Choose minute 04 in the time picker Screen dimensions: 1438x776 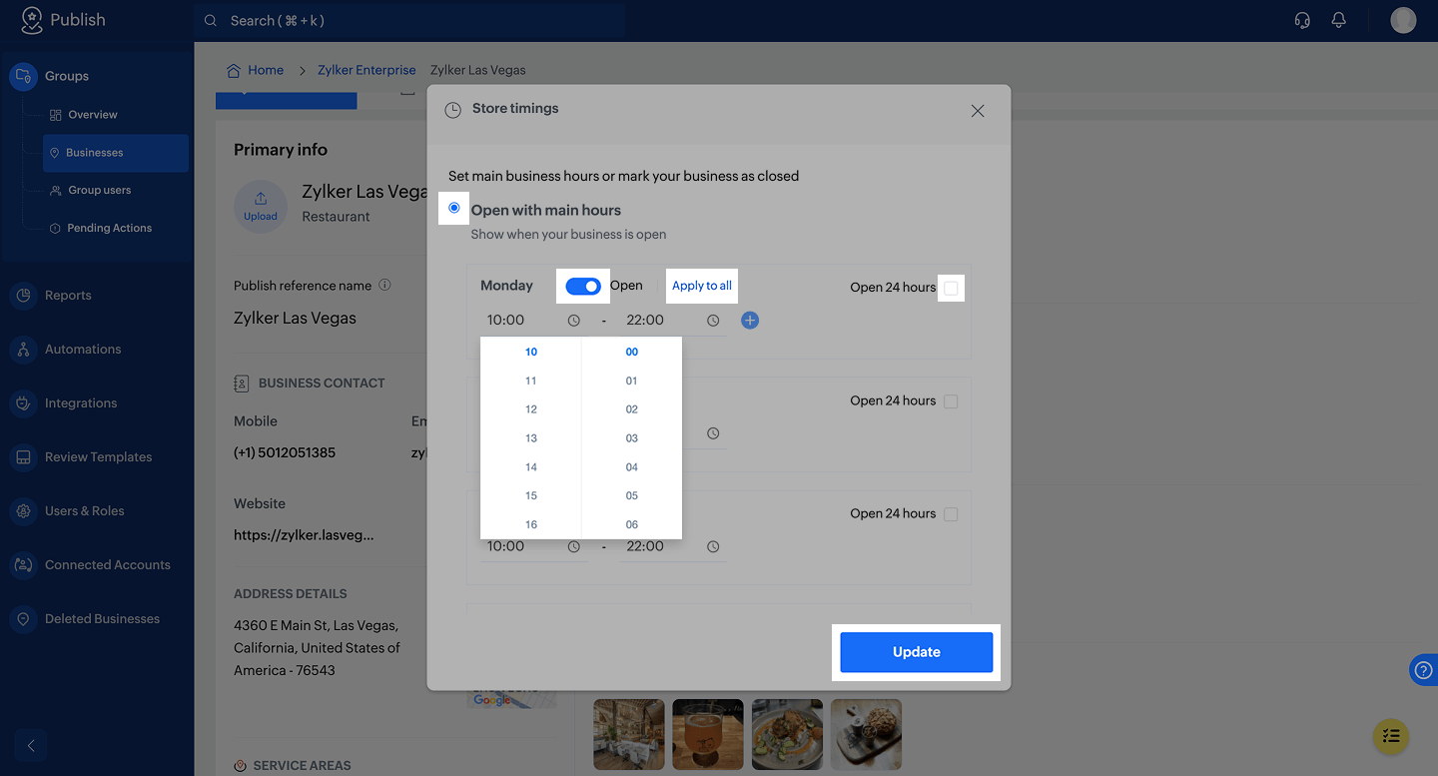coord(632,467)
